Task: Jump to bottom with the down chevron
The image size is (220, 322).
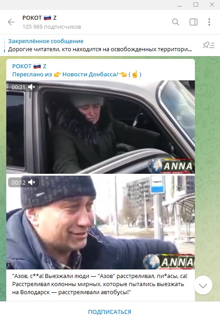Action: click(203, 286)
